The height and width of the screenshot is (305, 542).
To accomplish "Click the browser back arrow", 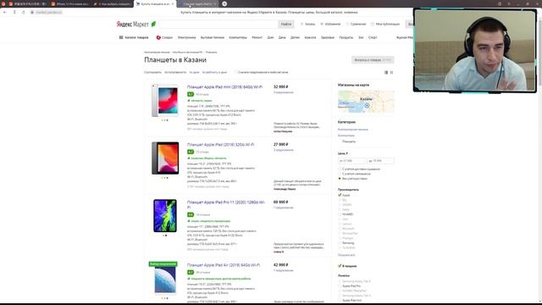I will pos(5,12).
